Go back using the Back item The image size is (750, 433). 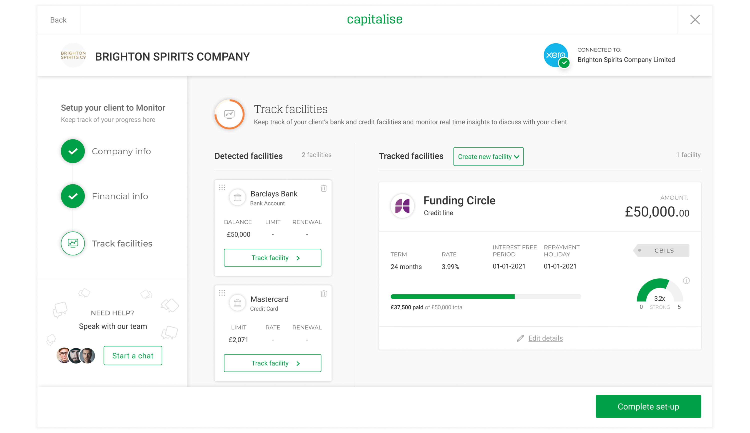click(58, 20)
